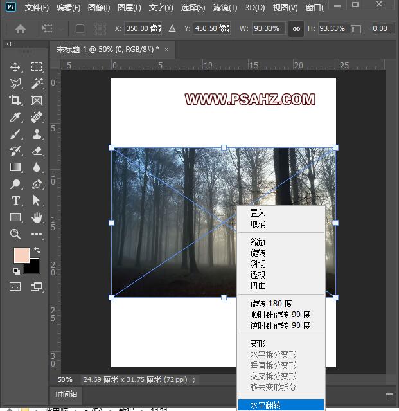Screen dimensions: 399x411
Task: Select the Move tool
Action: [15, 67]
